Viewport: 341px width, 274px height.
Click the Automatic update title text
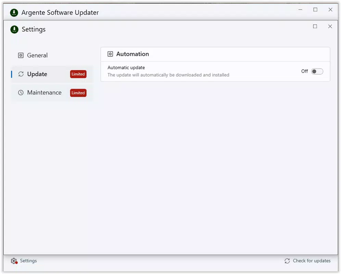pos(126,68)
